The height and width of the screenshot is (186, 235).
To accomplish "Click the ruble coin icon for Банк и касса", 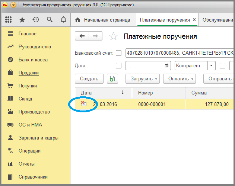I will click(x=10, y=60).
